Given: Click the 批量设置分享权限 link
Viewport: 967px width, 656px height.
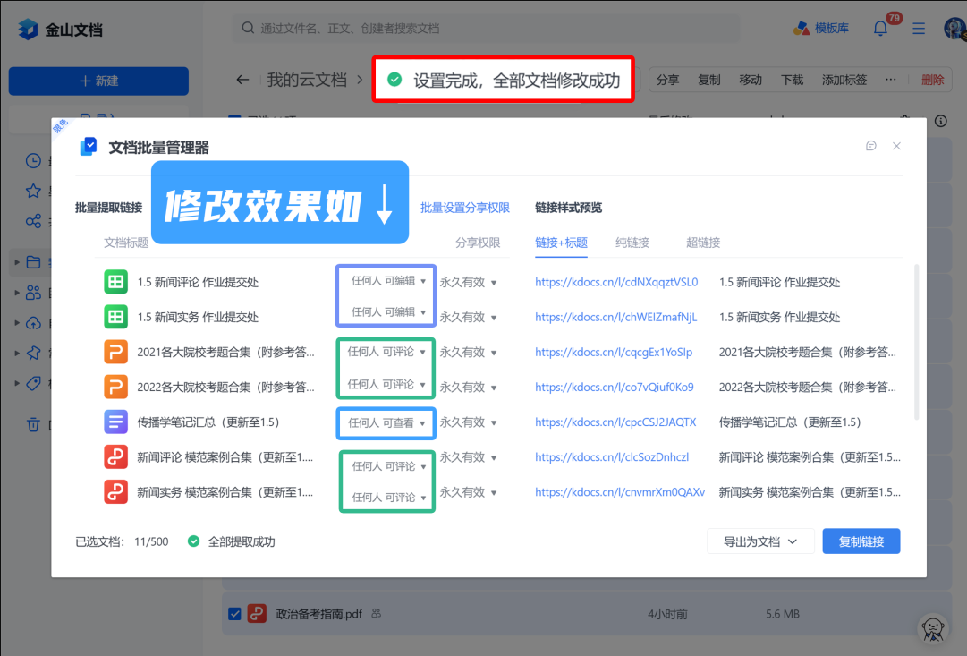Looking at the screenshot, I should [x=465, y=208].
